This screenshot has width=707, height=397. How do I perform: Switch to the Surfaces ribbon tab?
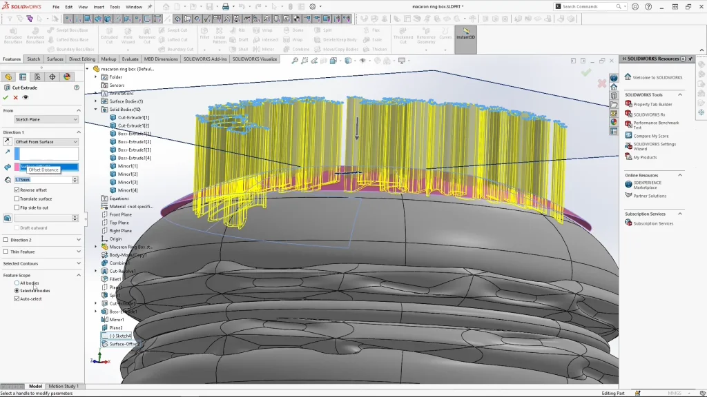(x=55, y=59)
